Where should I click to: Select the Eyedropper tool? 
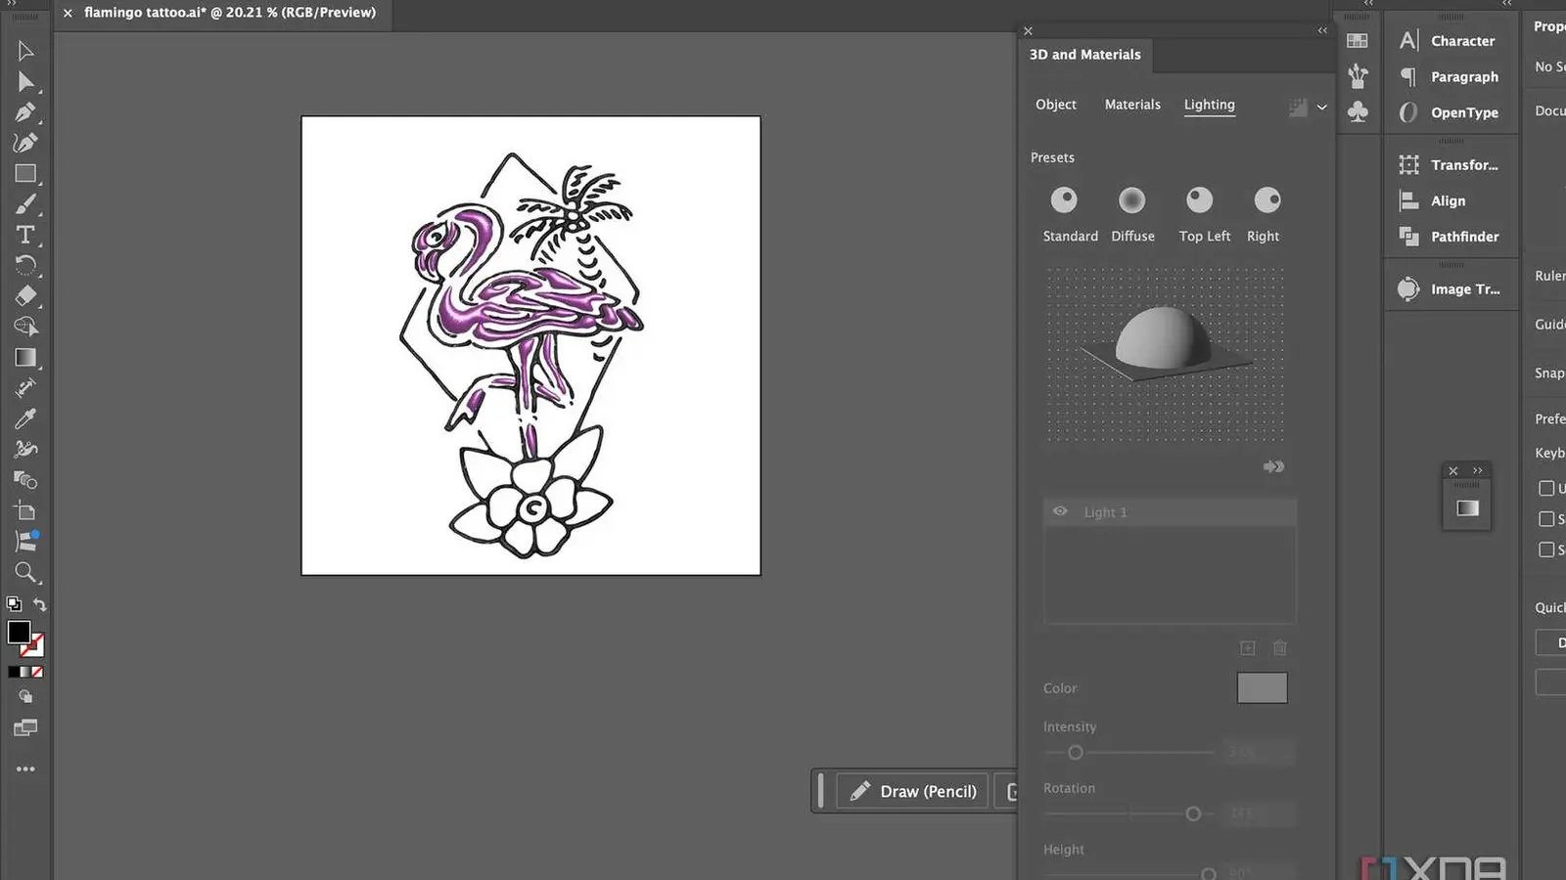tap(25, 418)
